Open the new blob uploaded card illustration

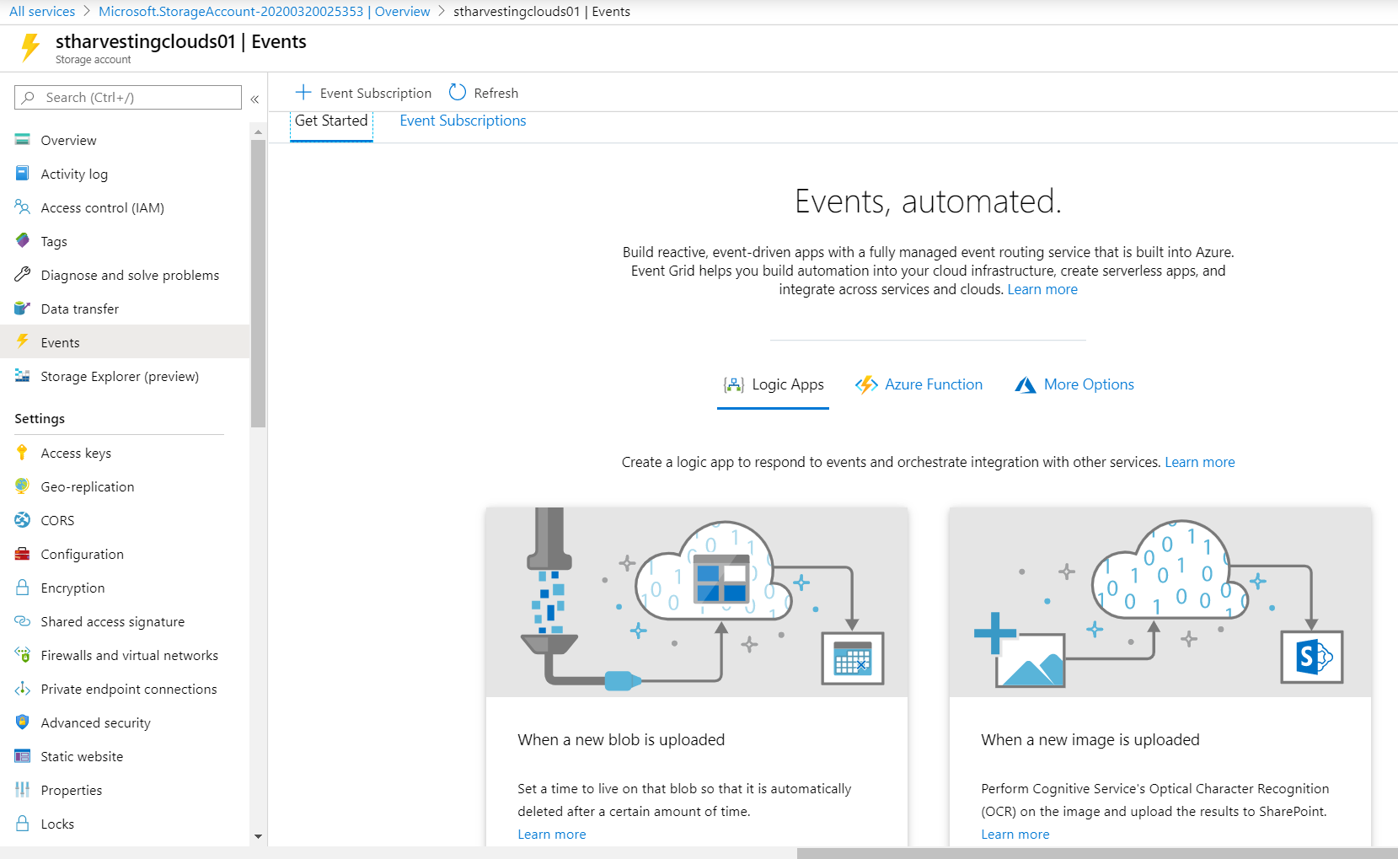697,602
